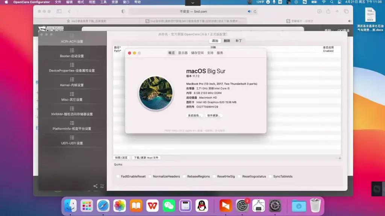Click the 删除 tab in ACPI toolbar
Viewport: 385px width, 216px height.
(x=227, y=41)
